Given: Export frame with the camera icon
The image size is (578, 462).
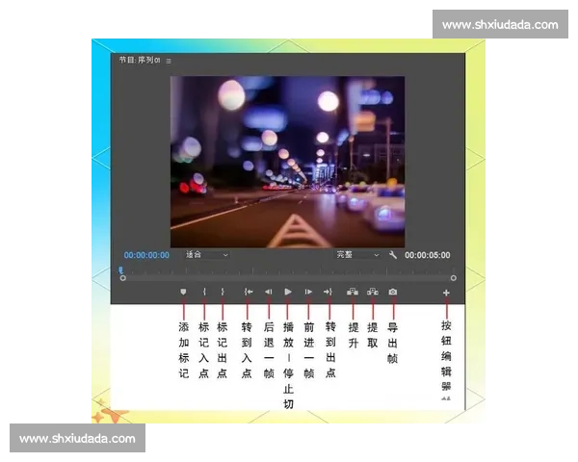Looking at the screenshot, I should 393,292.
